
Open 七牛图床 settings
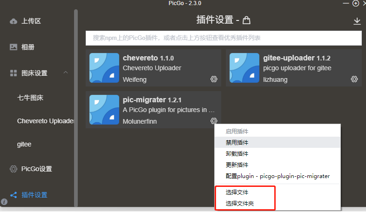pyautogui.click(x=30, y=98)
